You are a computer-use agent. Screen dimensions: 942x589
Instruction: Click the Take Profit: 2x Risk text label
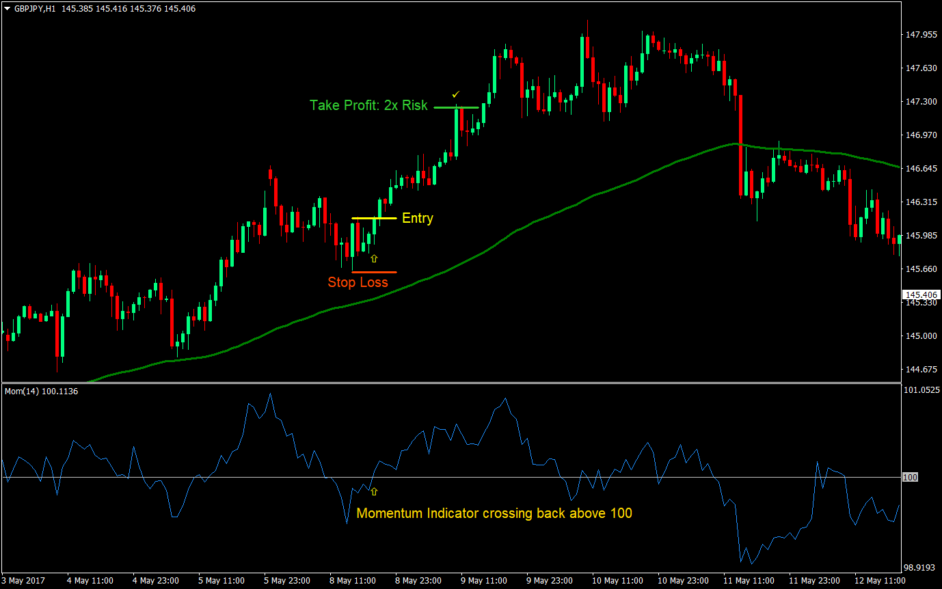368,105
